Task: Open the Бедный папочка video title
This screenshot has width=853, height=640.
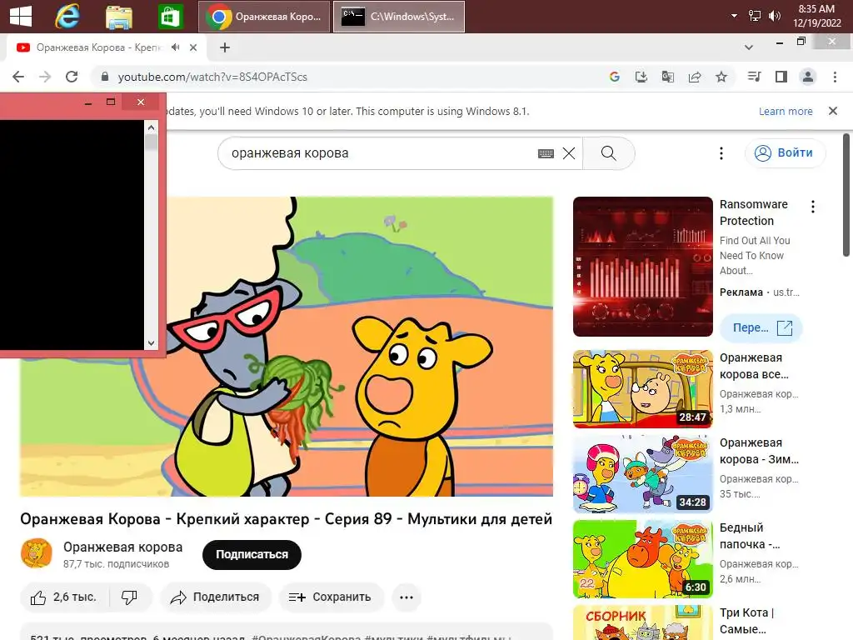Action: click(x=750, y=536)
